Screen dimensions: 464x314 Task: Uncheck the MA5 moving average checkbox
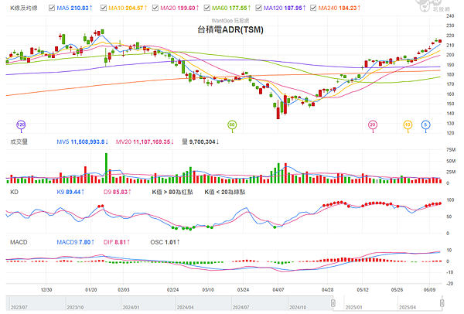click(52, 8)
